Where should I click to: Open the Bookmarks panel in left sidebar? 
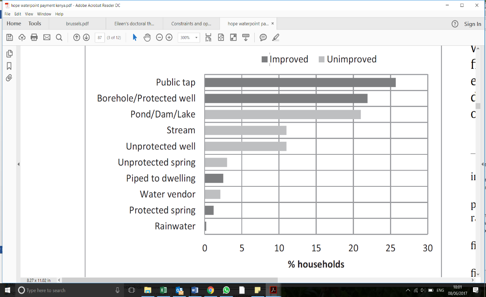pyautogui.click(x=9, y=66)
